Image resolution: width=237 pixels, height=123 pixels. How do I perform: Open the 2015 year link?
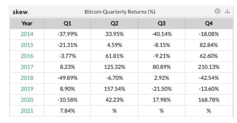(x=27, y=45)
